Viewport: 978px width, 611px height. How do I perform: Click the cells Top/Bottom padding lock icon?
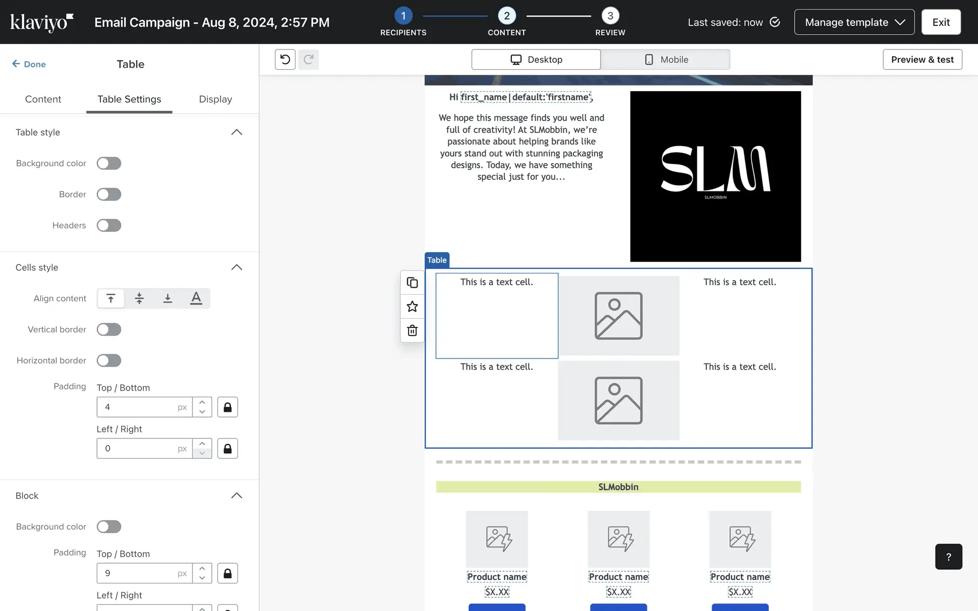pos(228,407)
